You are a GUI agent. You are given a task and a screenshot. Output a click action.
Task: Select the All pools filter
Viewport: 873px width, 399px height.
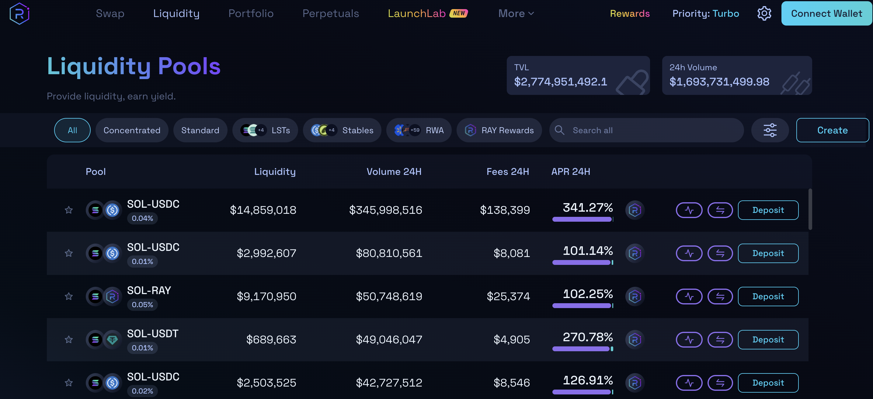click(x=72, y=130)
